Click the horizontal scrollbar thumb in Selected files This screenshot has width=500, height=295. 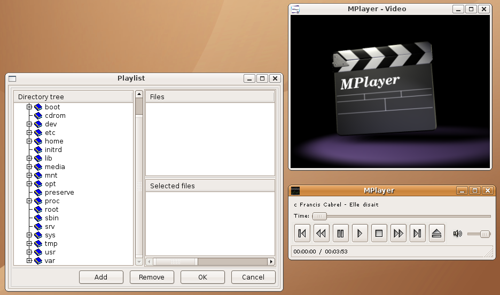point(175,261)
